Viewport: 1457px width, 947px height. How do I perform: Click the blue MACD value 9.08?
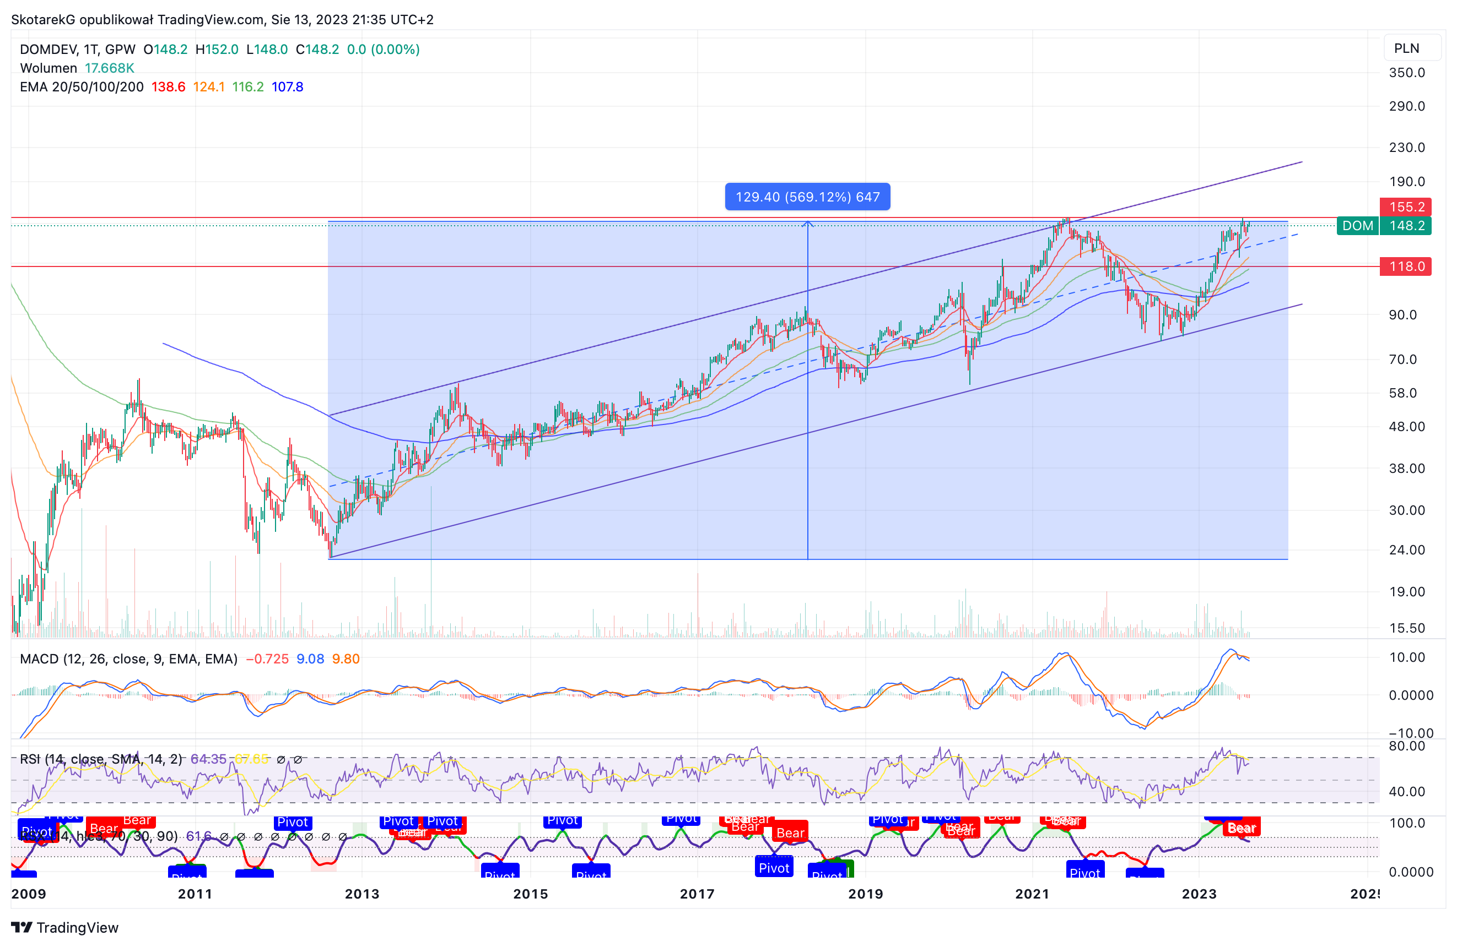click(310, 659)
